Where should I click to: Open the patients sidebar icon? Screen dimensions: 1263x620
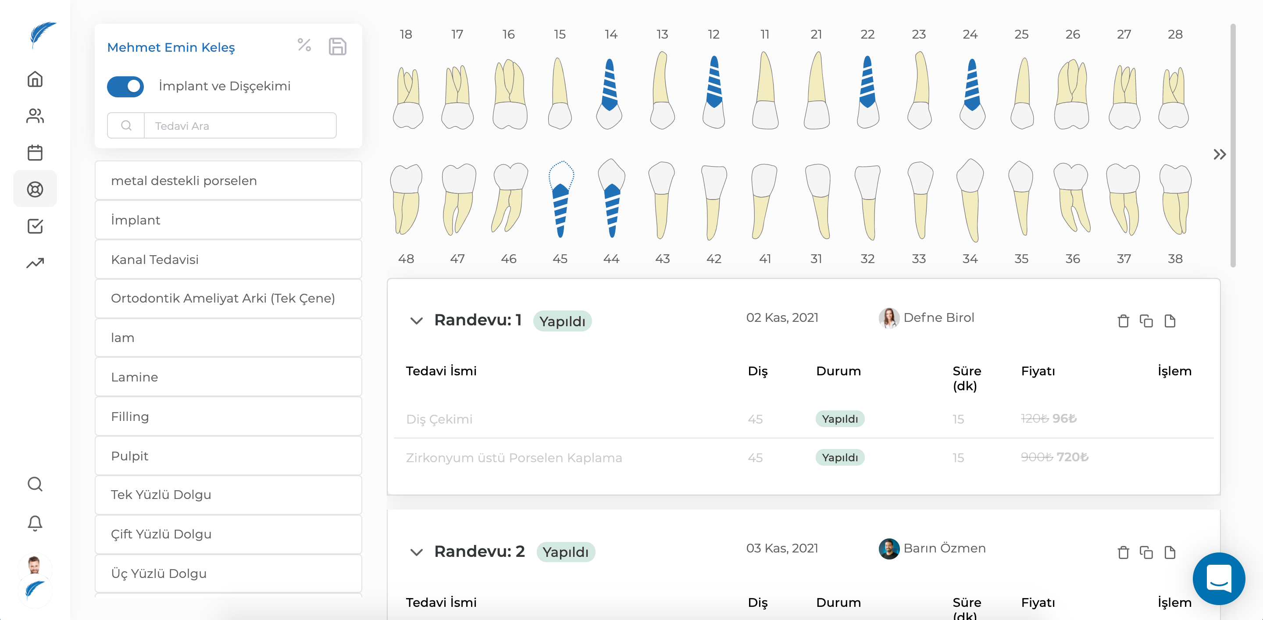[x=35, y=116]
